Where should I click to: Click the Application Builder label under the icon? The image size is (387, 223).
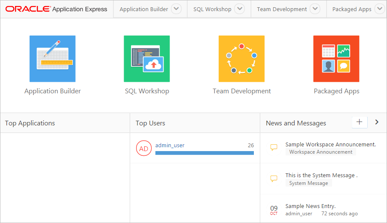tap(53, 91)
